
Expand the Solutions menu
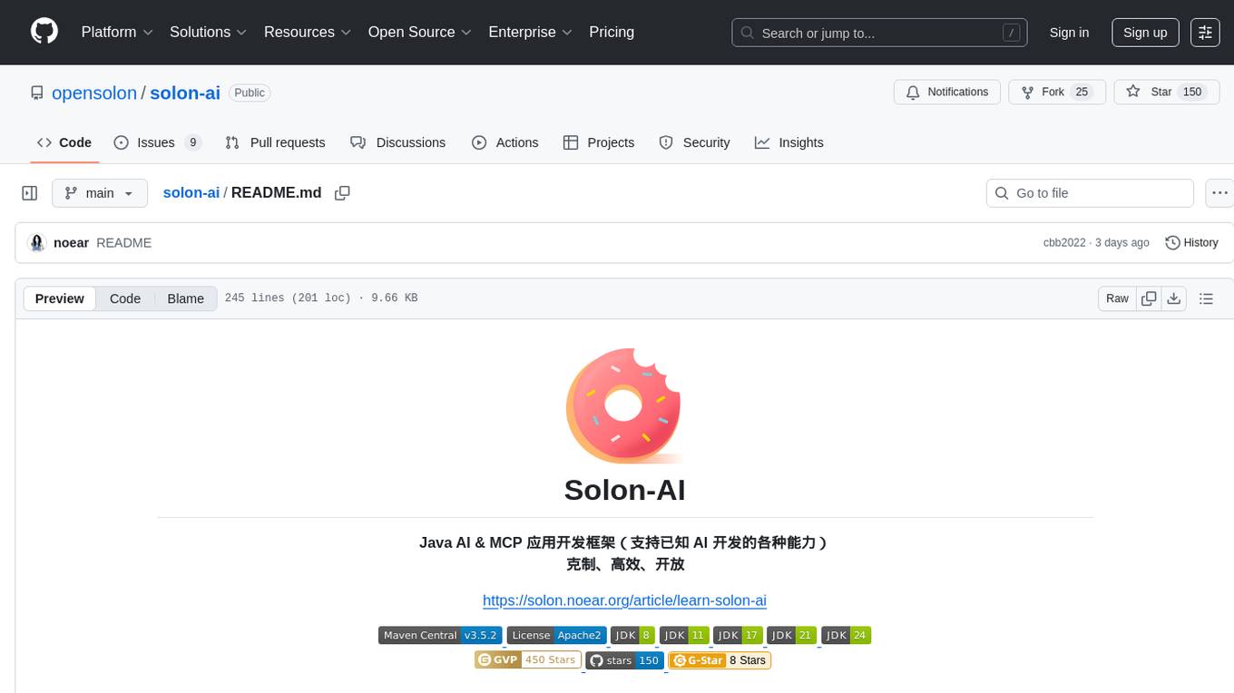click(209, 32)
